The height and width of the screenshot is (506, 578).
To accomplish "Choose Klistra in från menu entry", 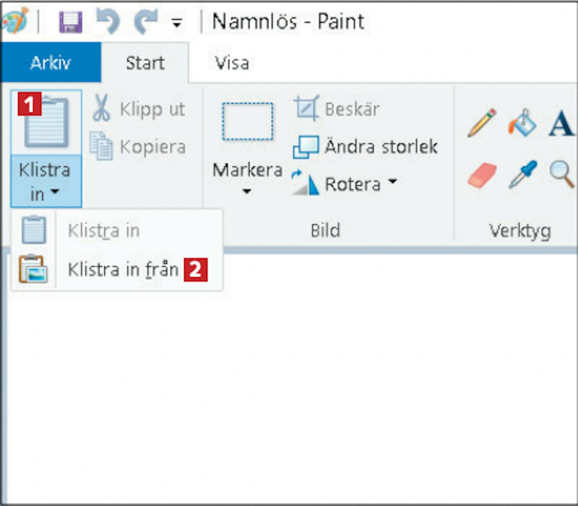I will pyautogui.click(x=117, y=270).
